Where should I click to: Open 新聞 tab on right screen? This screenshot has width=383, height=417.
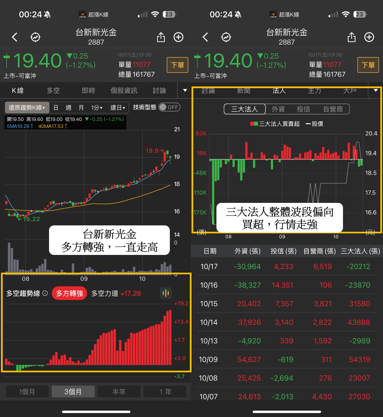pyautogui.click(x=244, y=91)
